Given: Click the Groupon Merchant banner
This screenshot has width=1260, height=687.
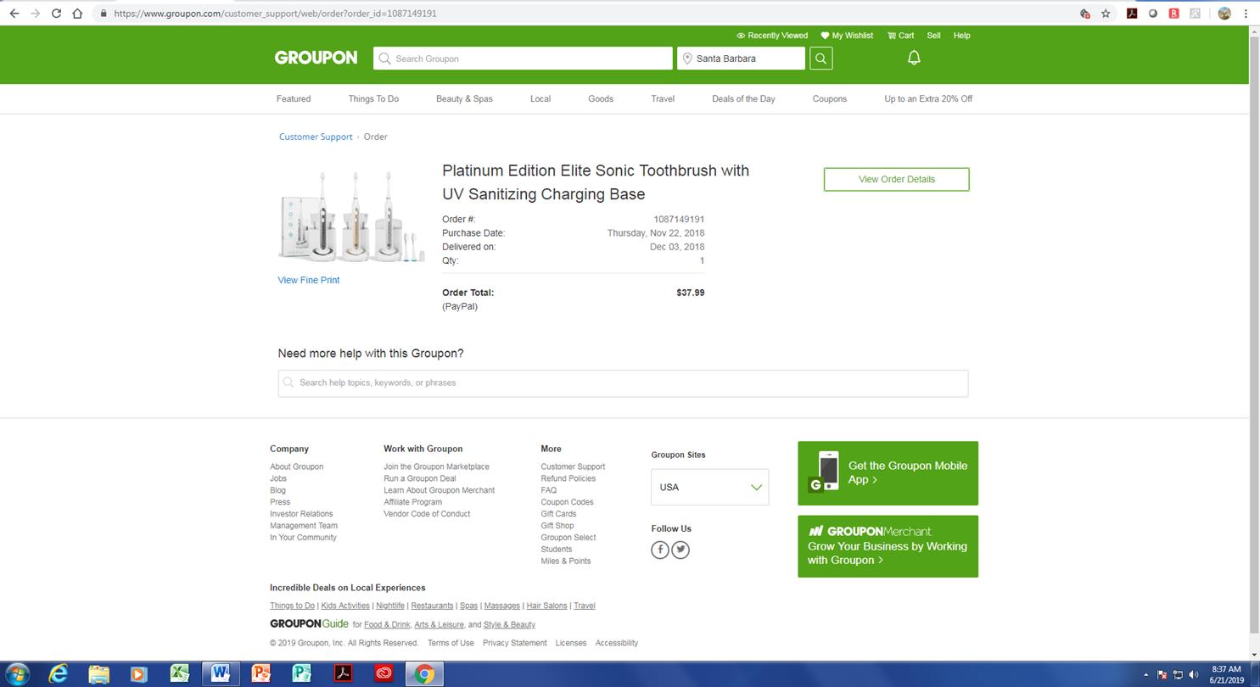Looking at the screenshot, I should click(x=888, y=546).
